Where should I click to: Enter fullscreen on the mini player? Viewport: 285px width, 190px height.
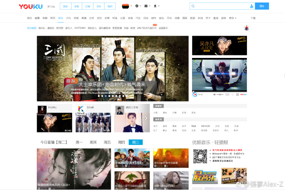tap(237, 94)
